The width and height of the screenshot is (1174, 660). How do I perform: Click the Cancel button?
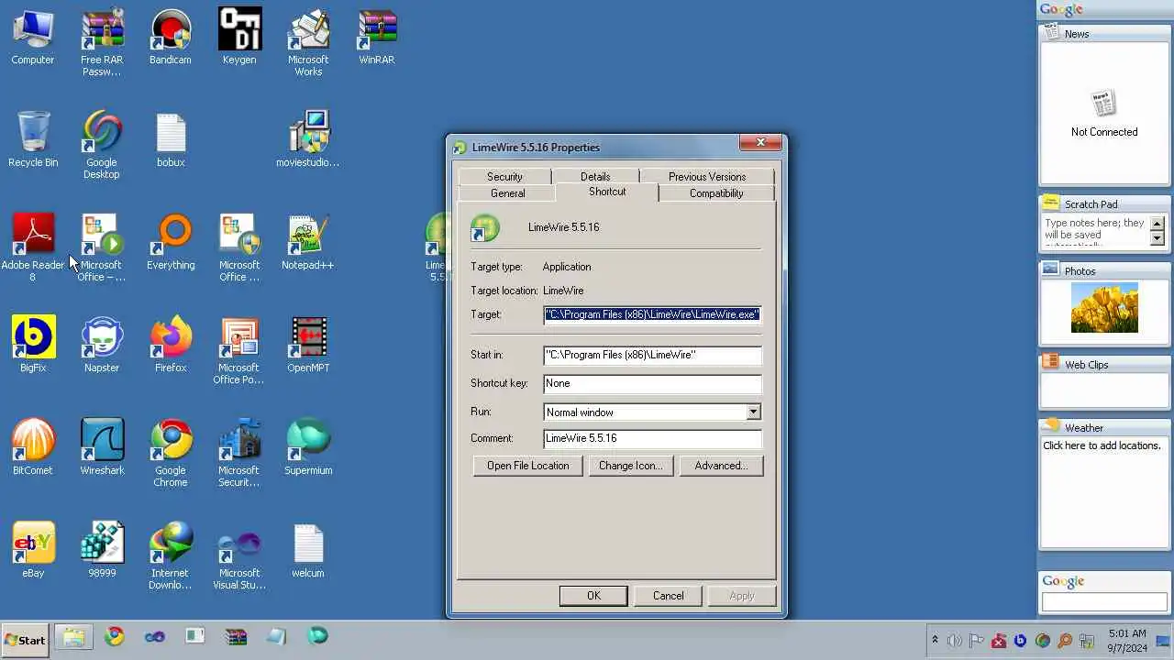click(x=668, y=596)
